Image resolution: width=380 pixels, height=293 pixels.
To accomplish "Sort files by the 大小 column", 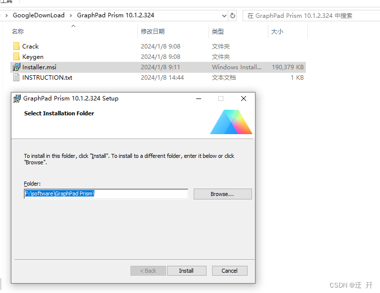I will (x=277, y=31).
